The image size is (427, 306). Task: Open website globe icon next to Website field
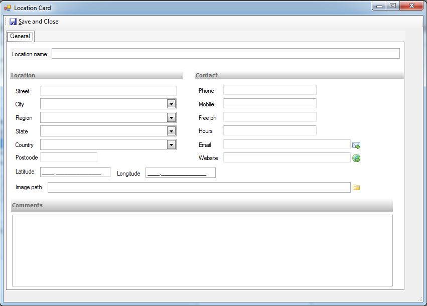pos(356,159)
